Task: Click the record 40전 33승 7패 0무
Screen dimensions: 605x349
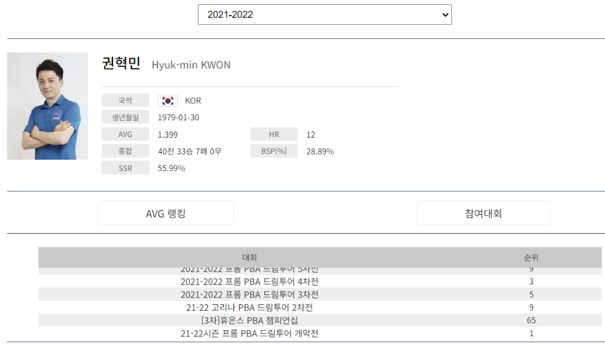Action: pos(190,152)
